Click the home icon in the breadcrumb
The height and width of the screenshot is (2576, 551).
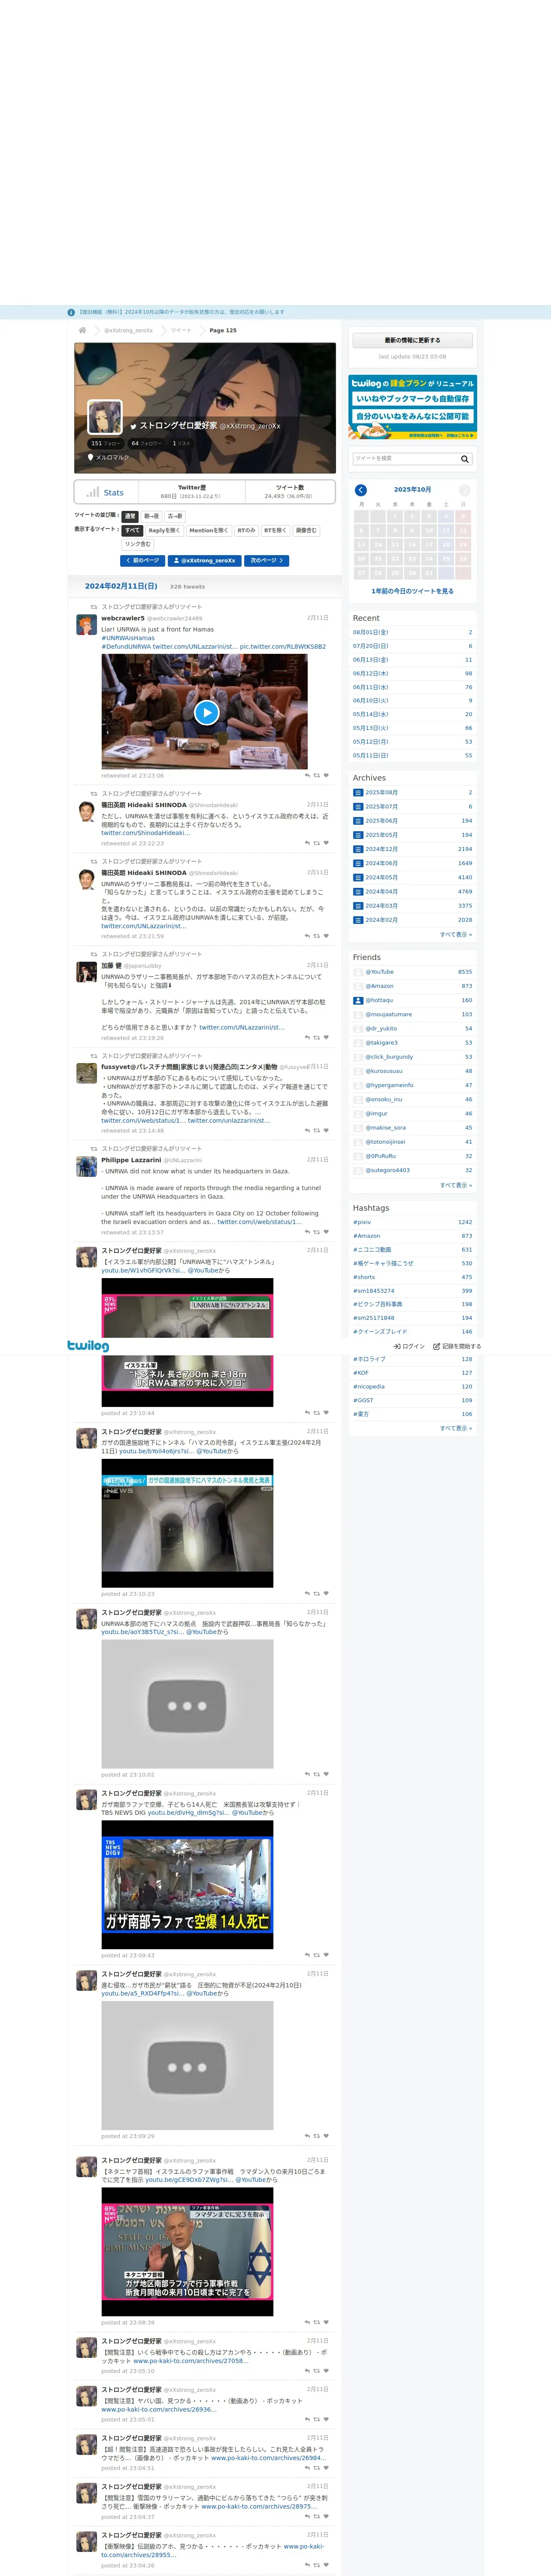tap(82, 330)
